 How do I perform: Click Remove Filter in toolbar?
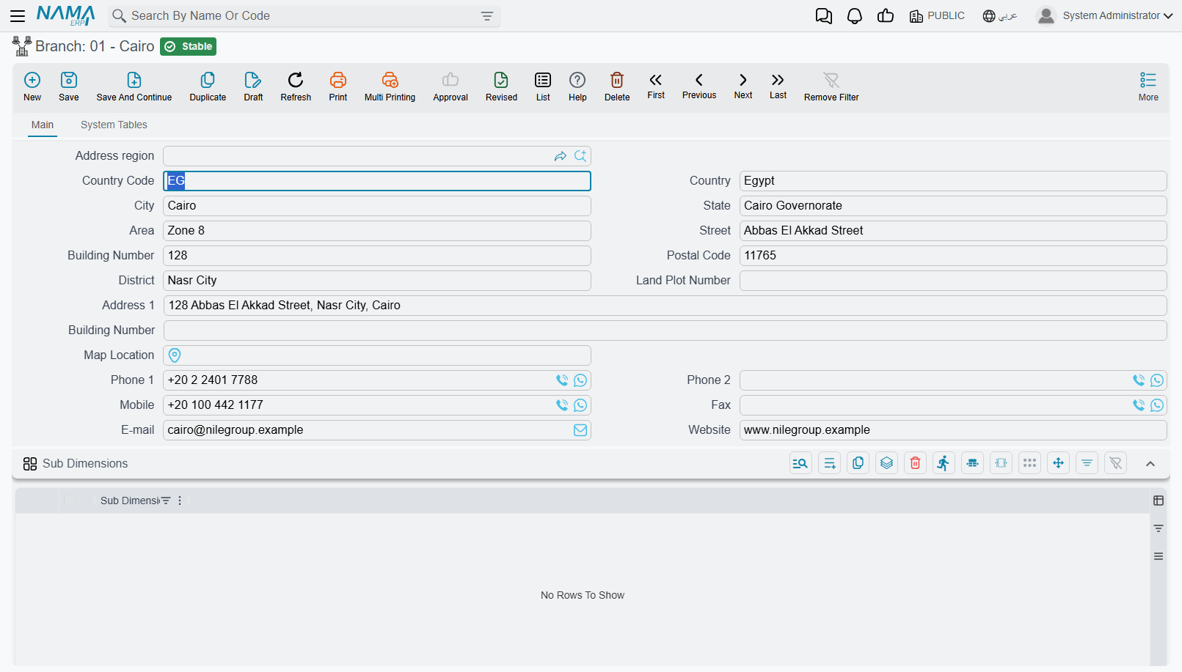pos(831,86)
